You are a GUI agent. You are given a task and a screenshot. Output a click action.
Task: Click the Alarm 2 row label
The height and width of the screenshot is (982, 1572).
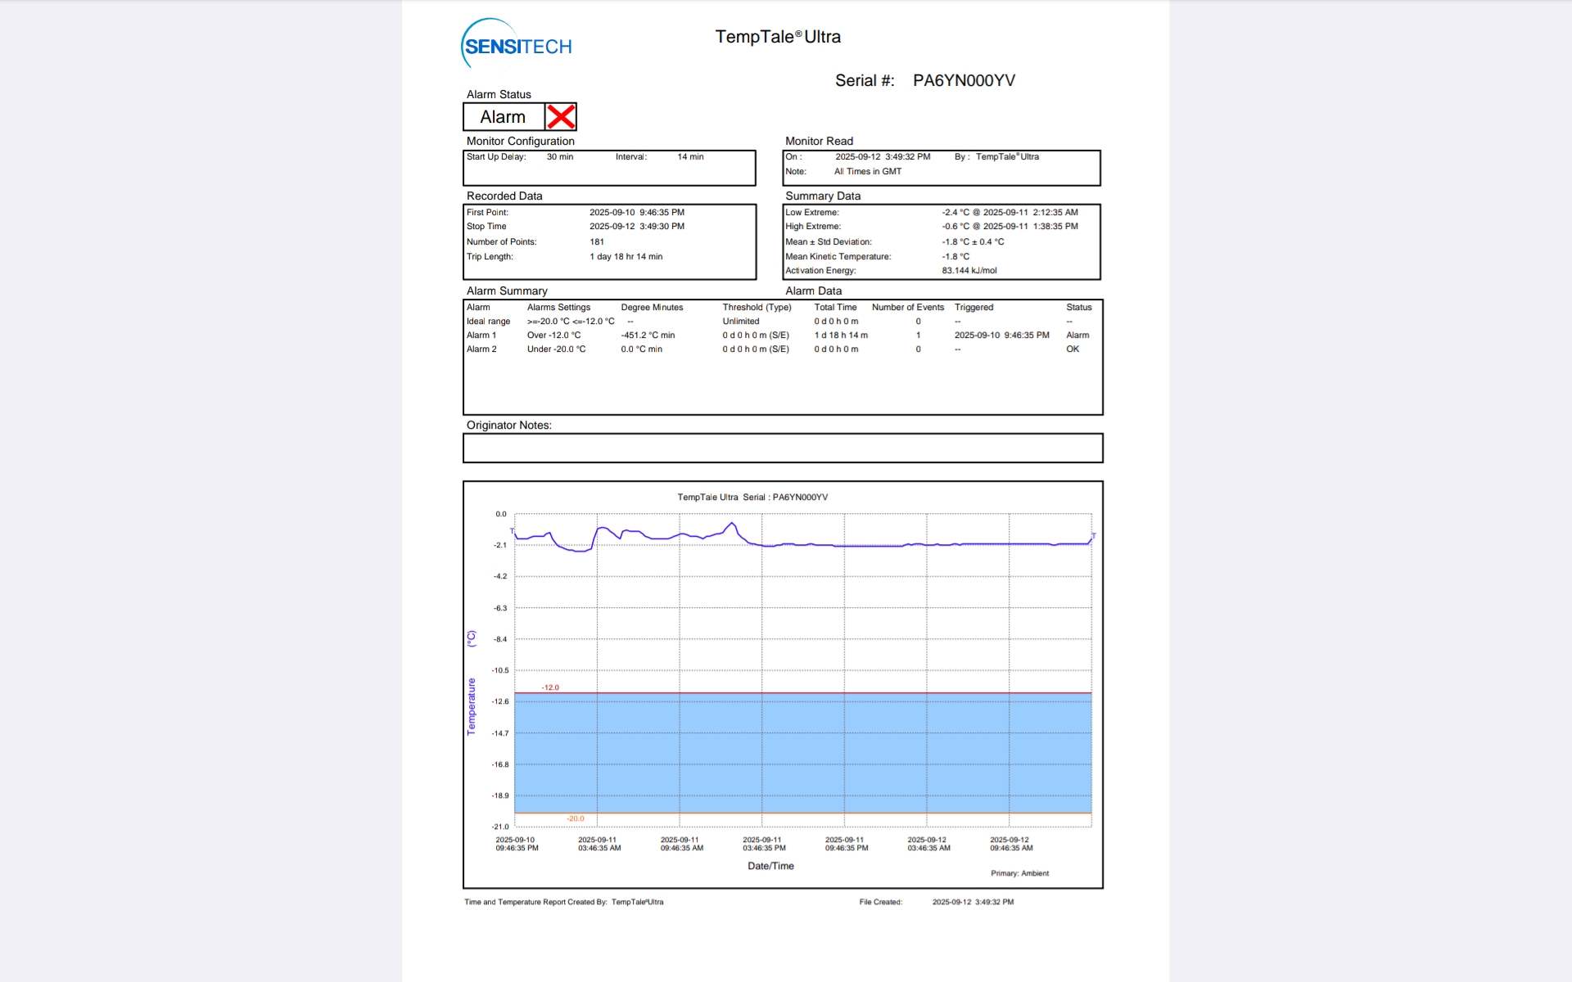[x=481, y=349]
